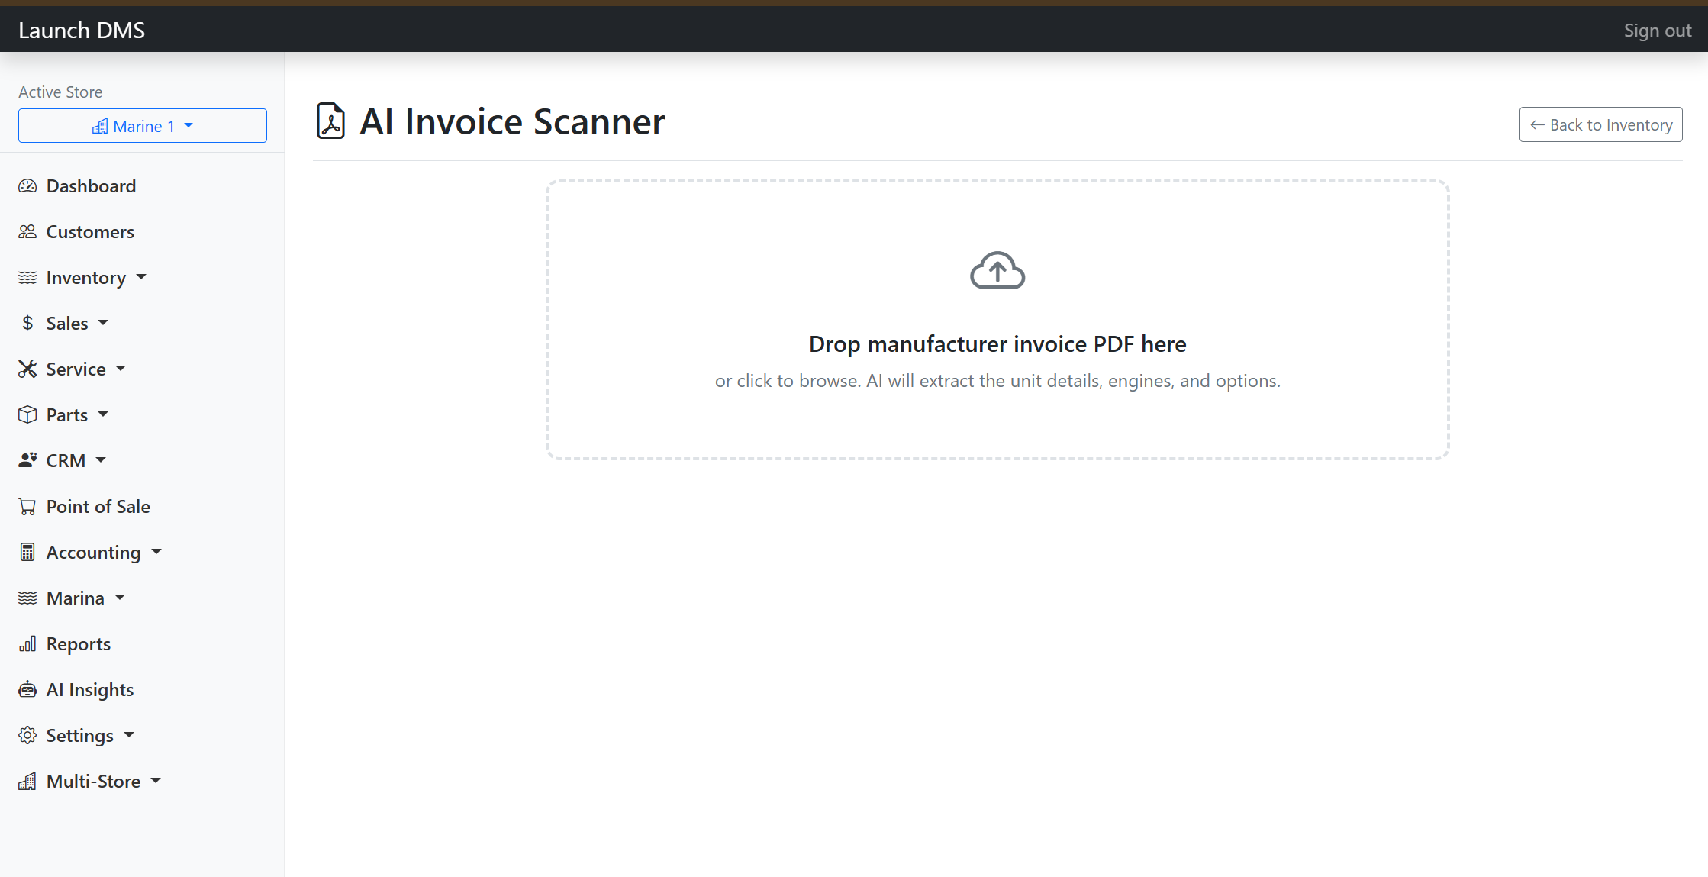Click Drop manufacturer invoice PDF here heading

[997, 344]
